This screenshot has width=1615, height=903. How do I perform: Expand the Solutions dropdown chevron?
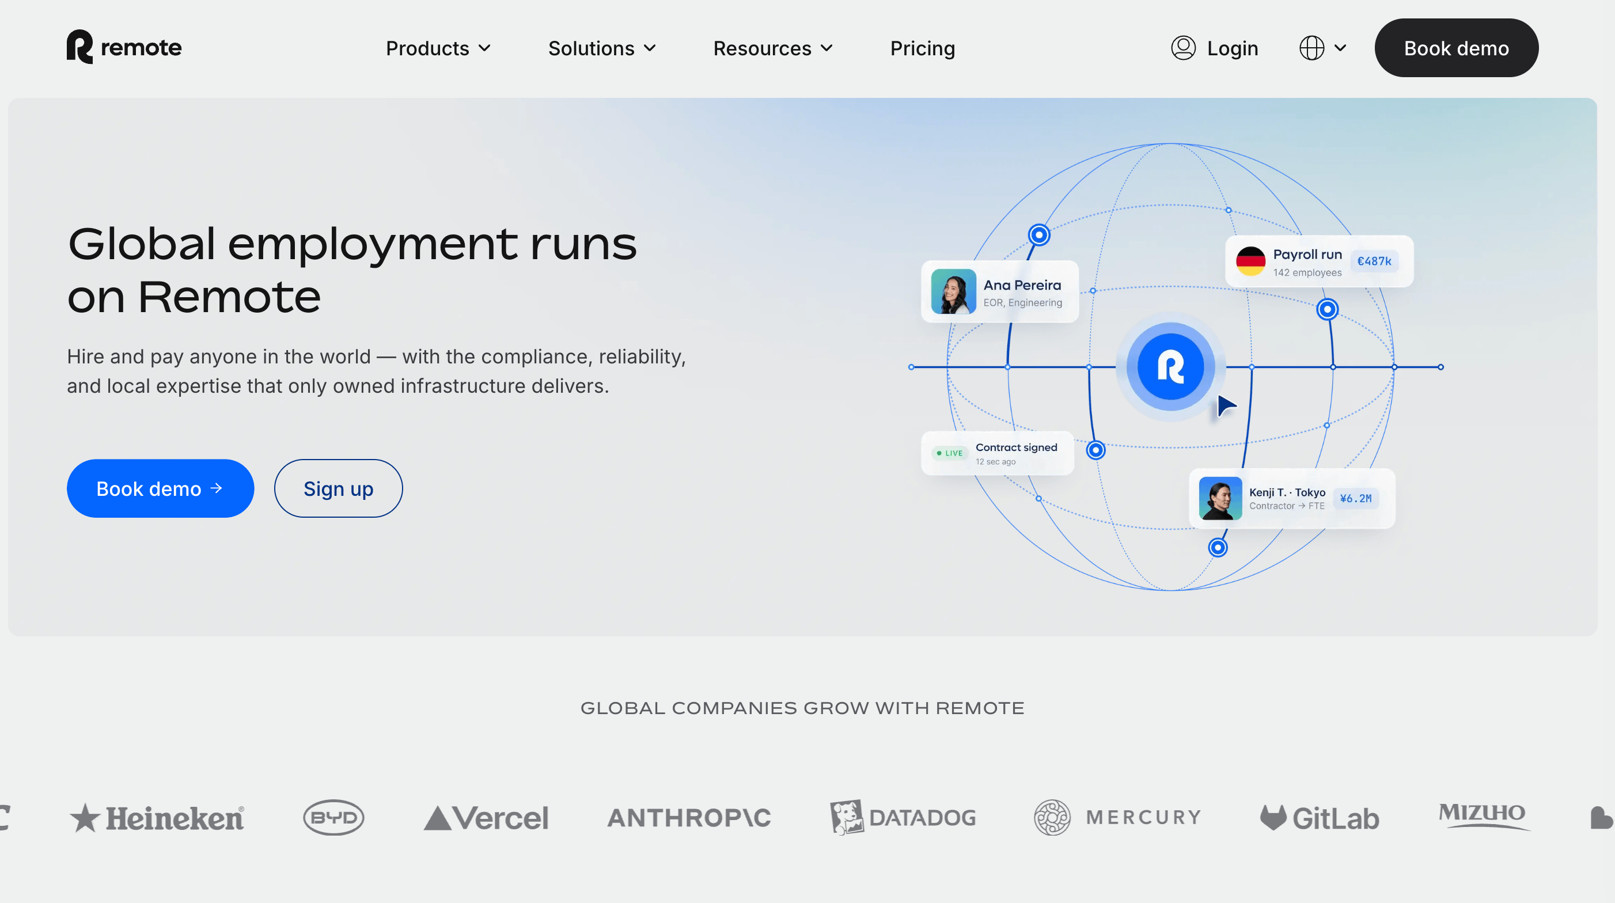click(650, 48)
